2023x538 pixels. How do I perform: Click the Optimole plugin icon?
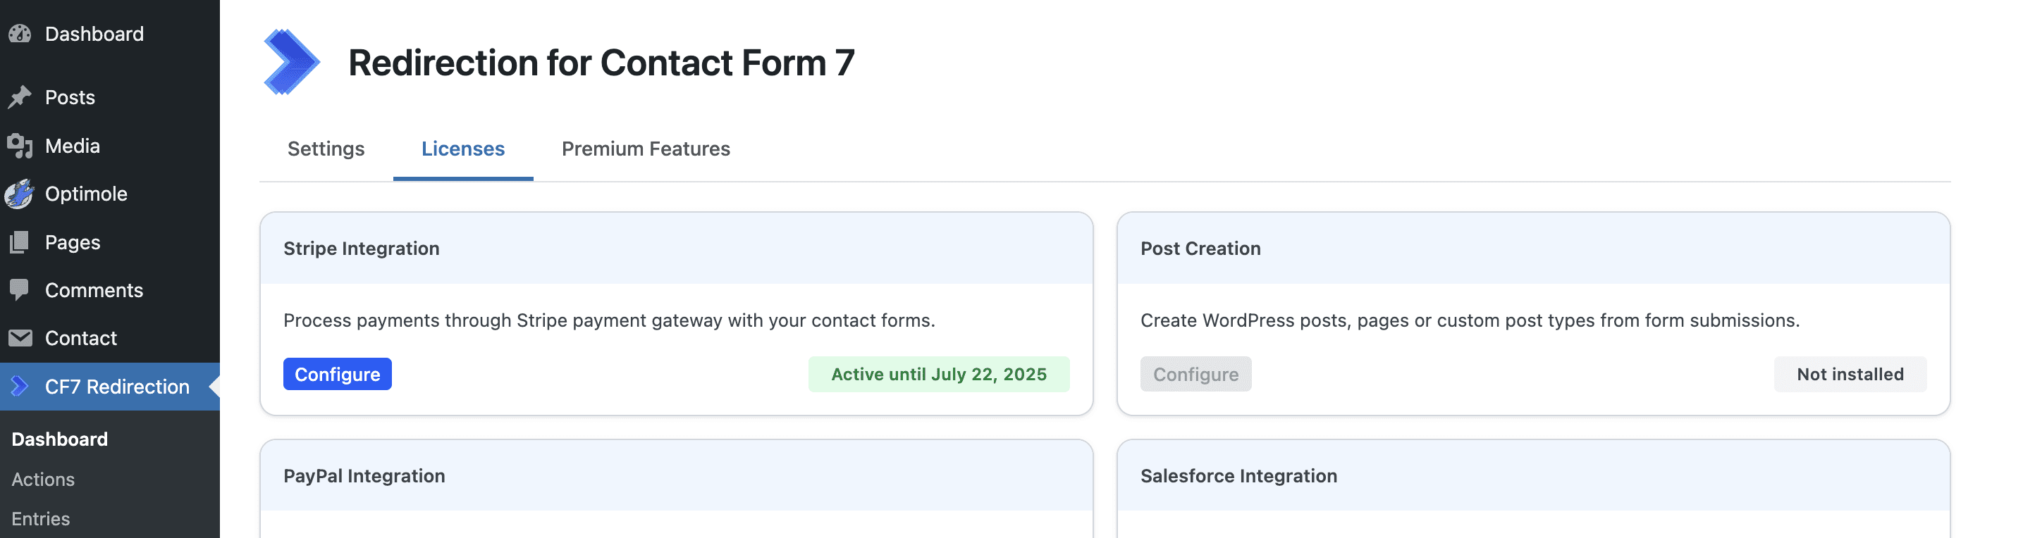click(x=20, y=194)
